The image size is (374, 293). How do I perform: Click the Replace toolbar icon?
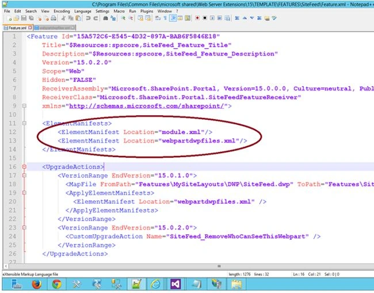click(x=113, y=18)
